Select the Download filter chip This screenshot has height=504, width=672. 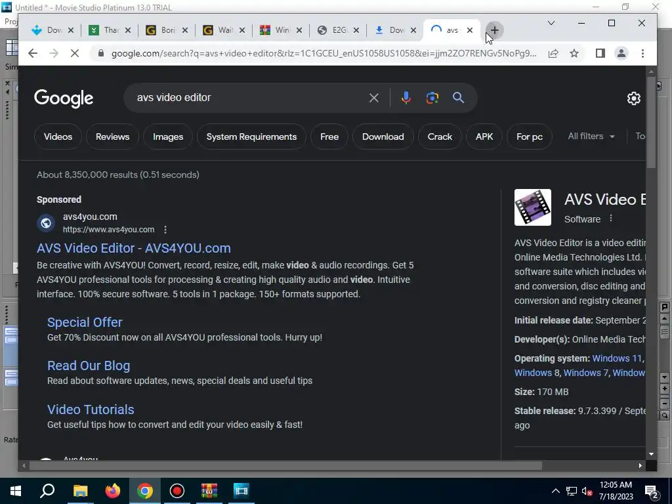click(383, 136)
